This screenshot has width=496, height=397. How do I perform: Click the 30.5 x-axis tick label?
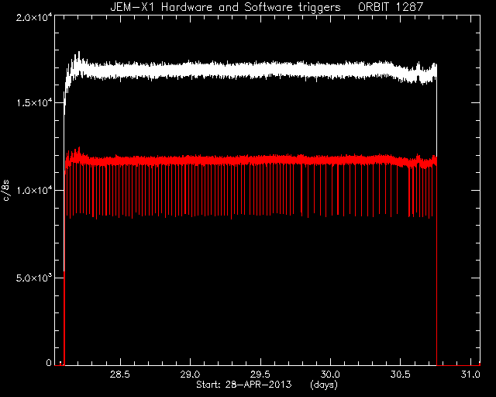(401, 375)
